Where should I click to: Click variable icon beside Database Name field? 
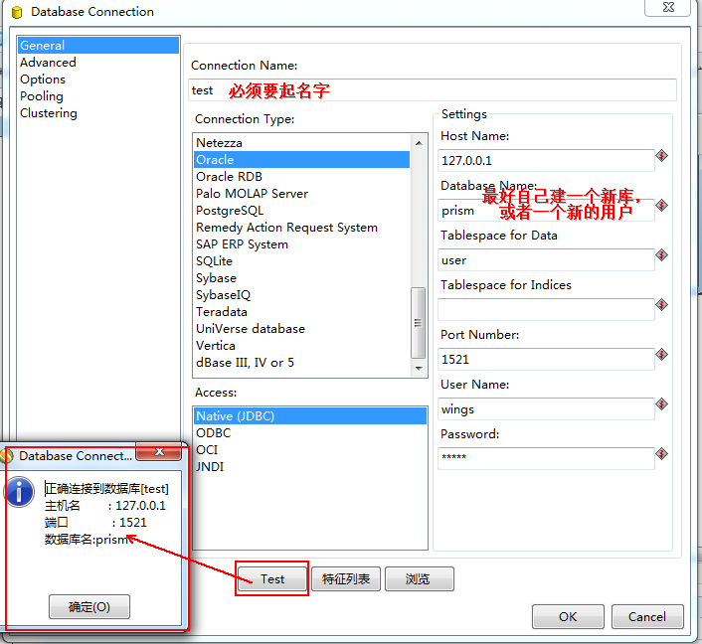(661, 206)
